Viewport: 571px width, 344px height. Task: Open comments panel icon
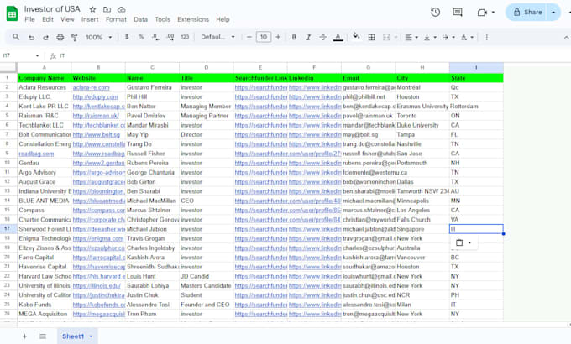(x=458, y=13)
